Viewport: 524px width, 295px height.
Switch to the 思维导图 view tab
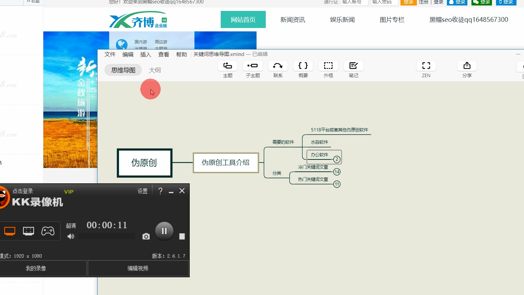click(x=123, y=70)
